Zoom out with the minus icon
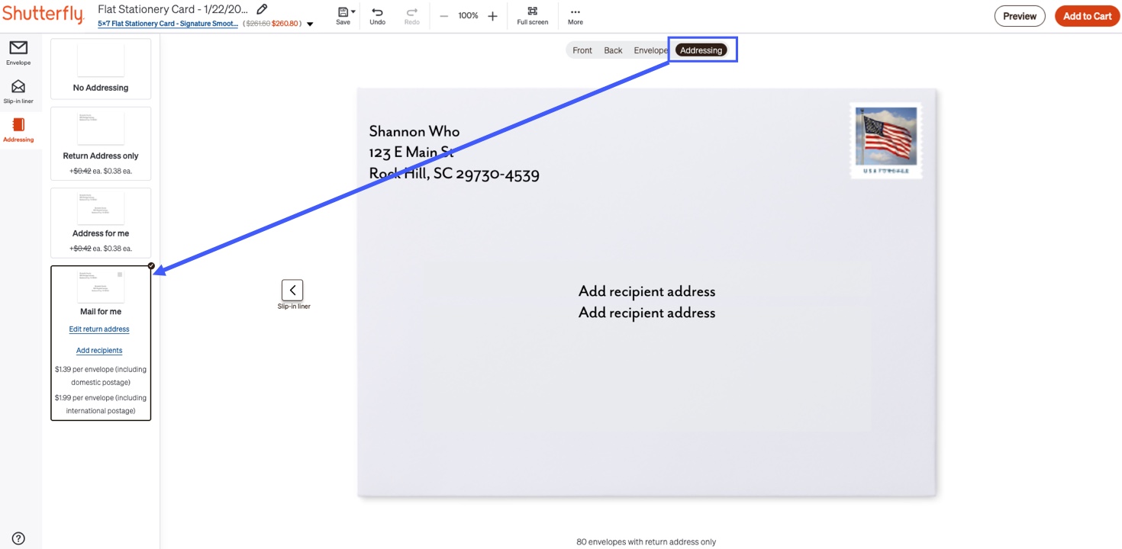This screenshot has width=1122, height=549. click(x=443, y=16)
